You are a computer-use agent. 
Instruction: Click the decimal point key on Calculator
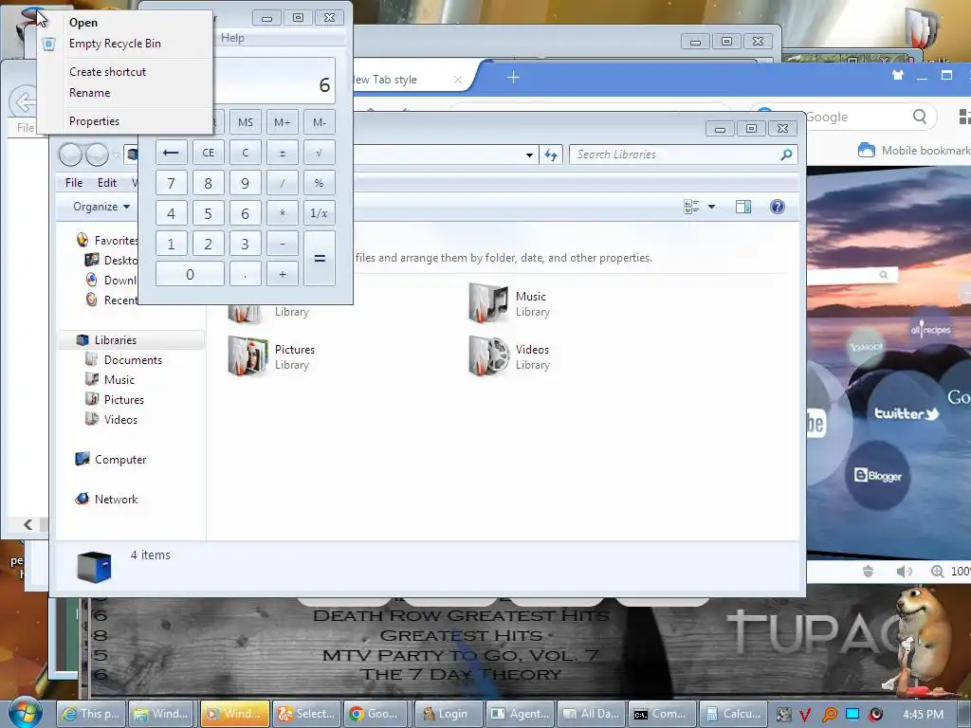pos(246,274)
